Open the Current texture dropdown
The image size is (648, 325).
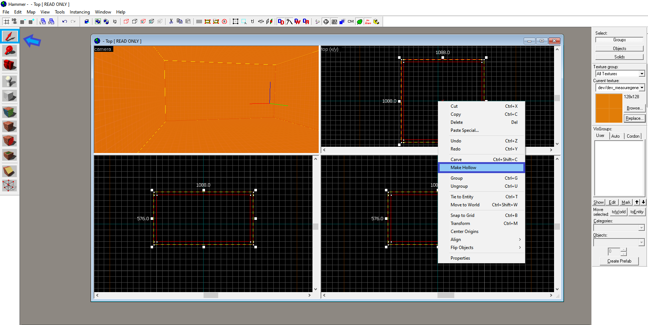click(x=641, y=88)
